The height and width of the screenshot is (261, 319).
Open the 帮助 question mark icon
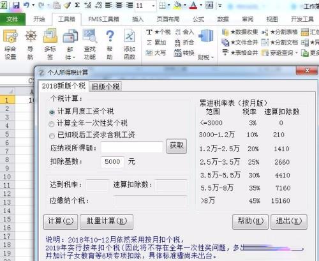(x=110, y=44)
